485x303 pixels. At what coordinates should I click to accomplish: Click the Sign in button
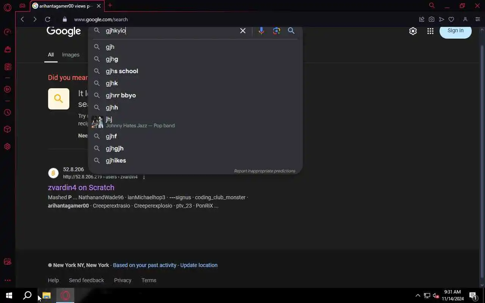coord(455,31)
